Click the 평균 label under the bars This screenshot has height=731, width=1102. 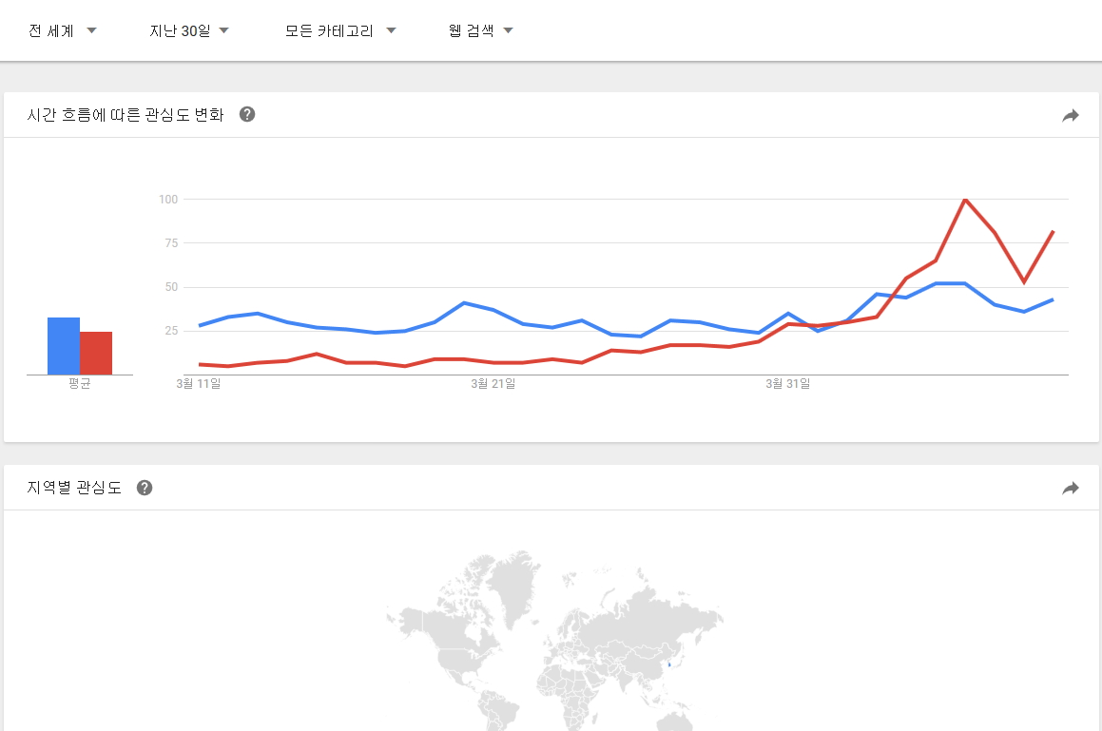pyautogui.click(x=80, y=384)
